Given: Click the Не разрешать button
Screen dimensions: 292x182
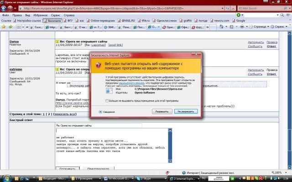Looking at the screenshot, I should [186, 111].
